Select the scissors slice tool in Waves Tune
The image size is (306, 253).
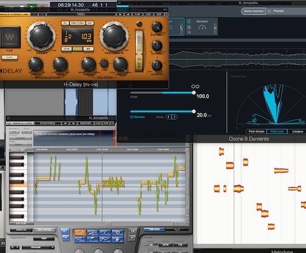point(92,232)
